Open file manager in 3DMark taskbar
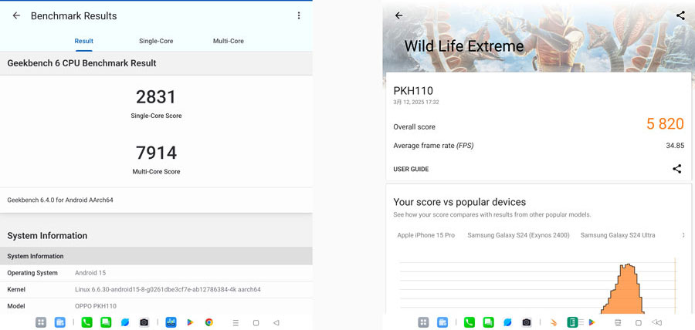The height and width of the screenshot is (330, 695). (442, 322)
